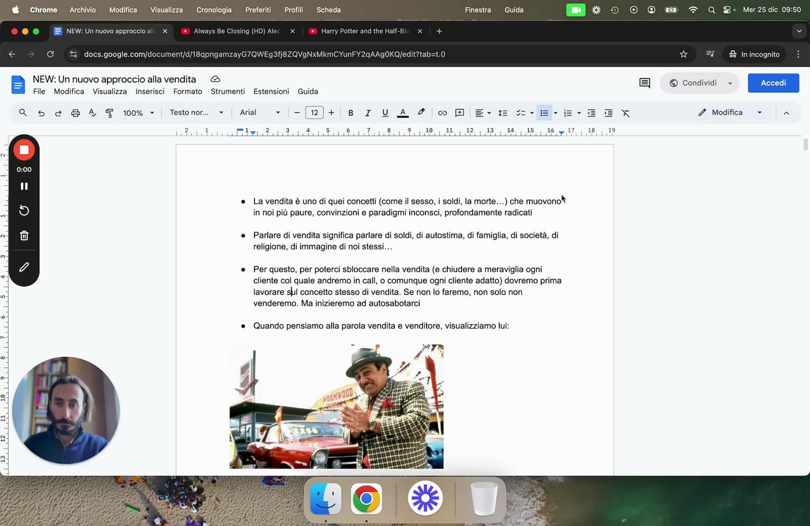Go back to the previous page

pyautogui.click(x=12, y=54)
